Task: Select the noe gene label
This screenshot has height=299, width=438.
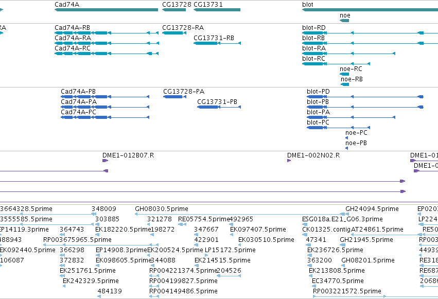Action: (x=345, y=15)
